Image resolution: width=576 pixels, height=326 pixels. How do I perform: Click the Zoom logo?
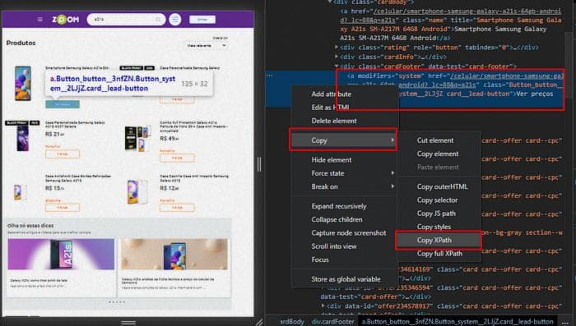point(65,20)
